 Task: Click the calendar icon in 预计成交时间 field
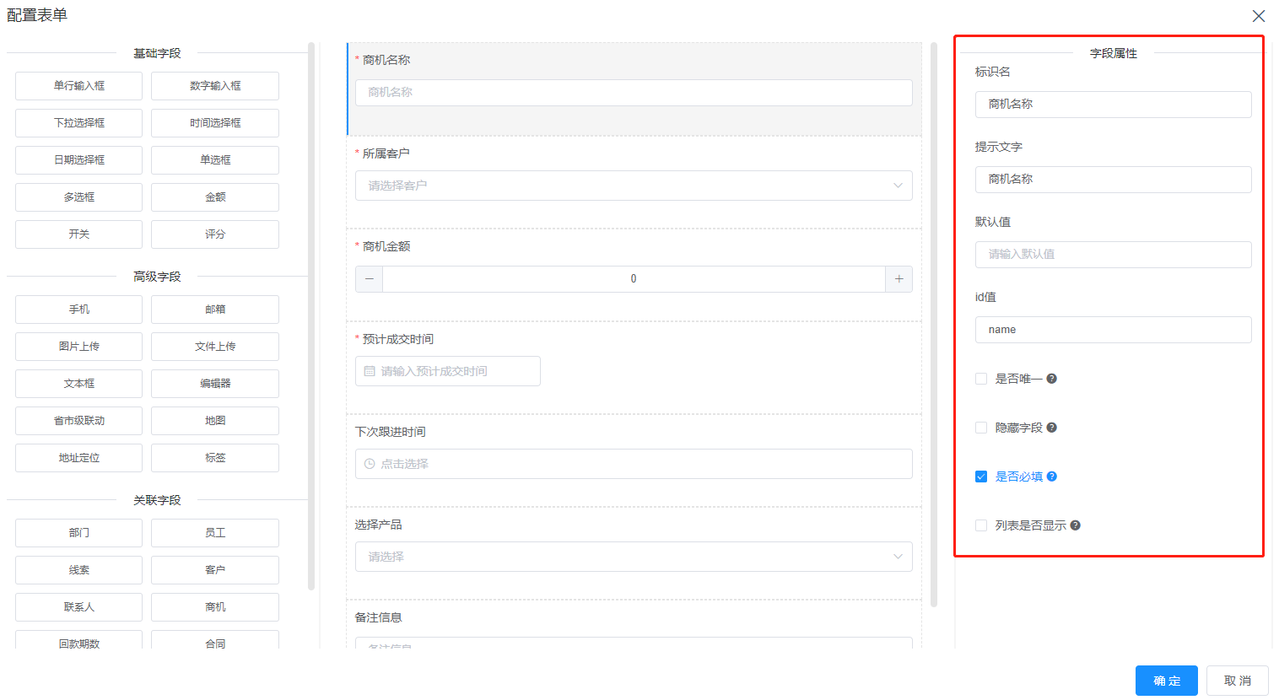(370, 371)
